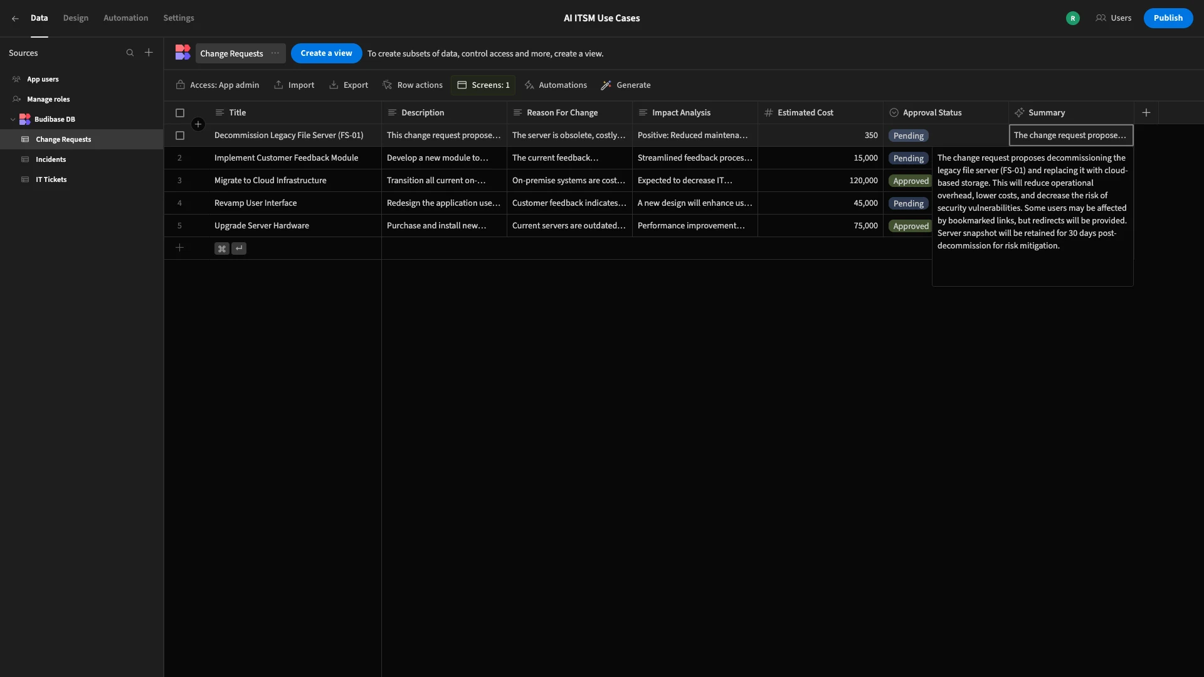
Task: Toggle the select-all rows checkbox
Action: (180, 113)
